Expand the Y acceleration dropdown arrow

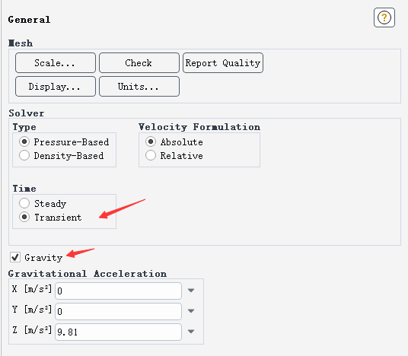(x=191, y=311)
